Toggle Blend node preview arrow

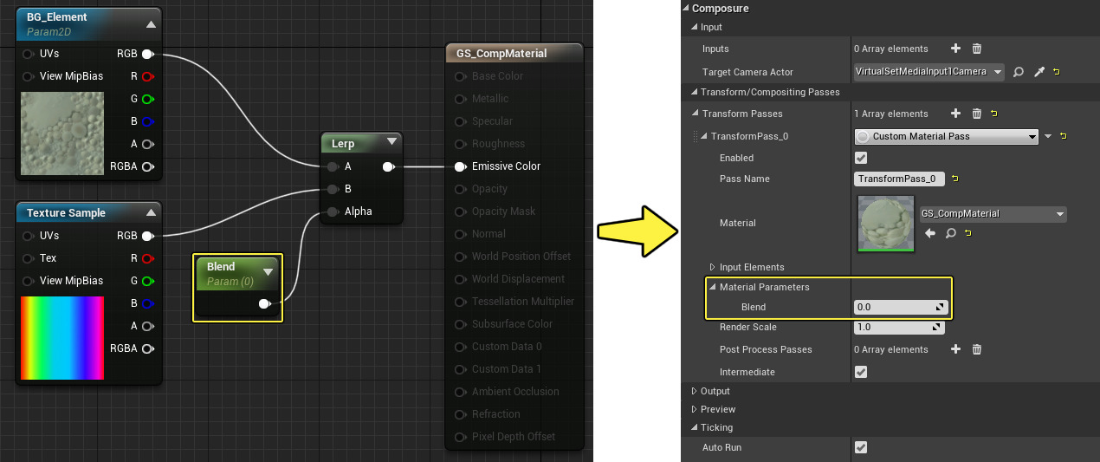pos(269,272)
